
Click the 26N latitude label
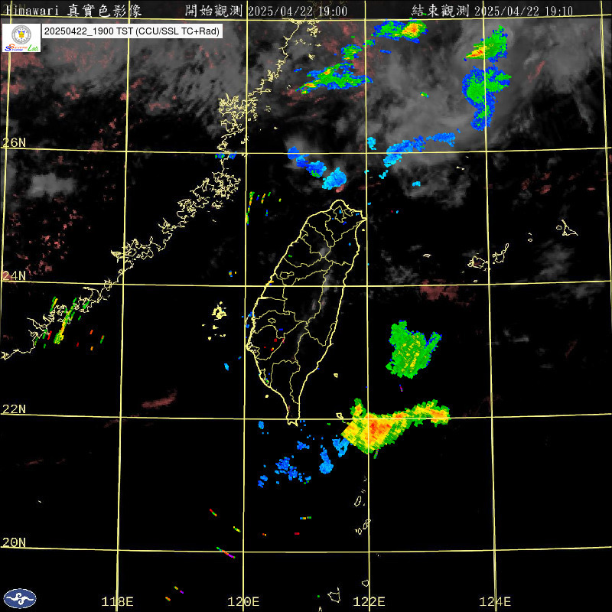(x=14, y=142)
